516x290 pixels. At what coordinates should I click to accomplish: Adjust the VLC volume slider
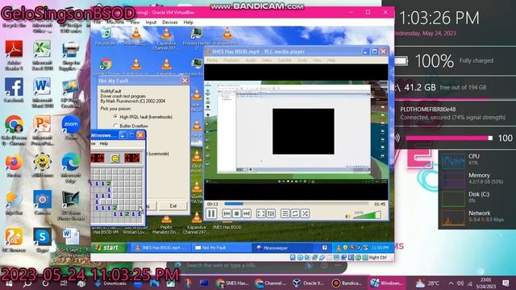coord(367,215)
